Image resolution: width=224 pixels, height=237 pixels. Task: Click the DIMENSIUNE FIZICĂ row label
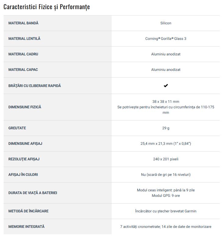[25, 107]
